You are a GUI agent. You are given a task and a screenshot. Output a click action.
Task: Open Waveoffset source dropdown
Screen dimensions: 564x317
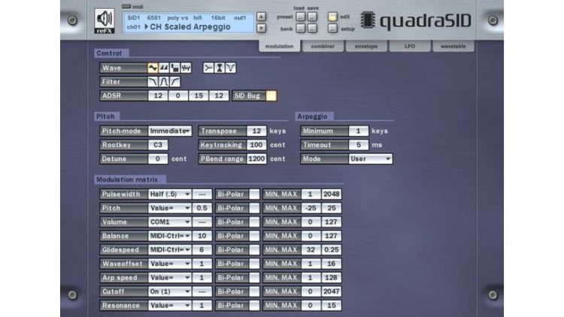(170, 264)
